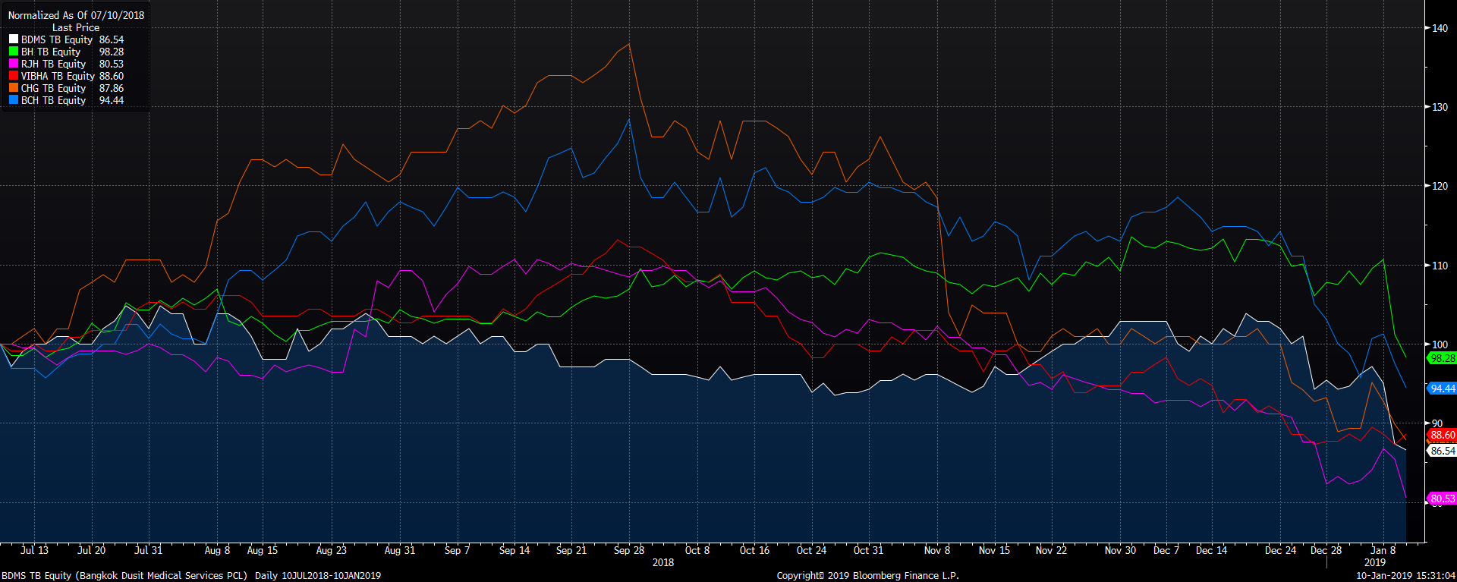Click the 88.60 last price in legend
This screenshot has height=582, width=1457.
[x=112, y=76]
